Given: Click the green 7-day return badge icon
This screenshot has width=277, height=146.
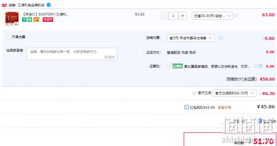Looking at the screenshot, I should coord(24,20).
